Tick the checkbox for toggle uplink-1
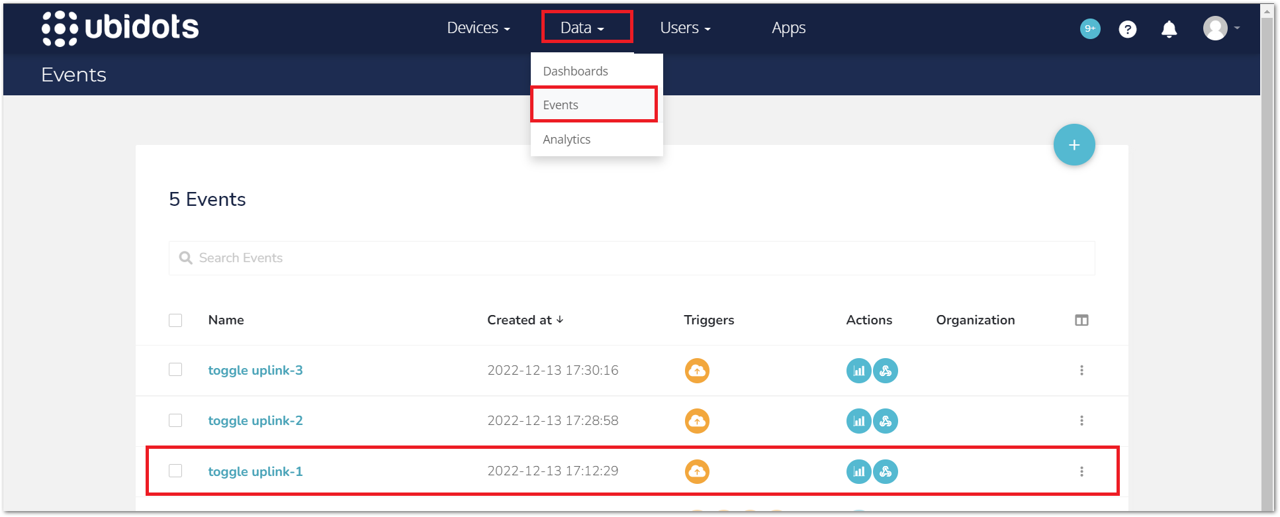 pos(175,471)
